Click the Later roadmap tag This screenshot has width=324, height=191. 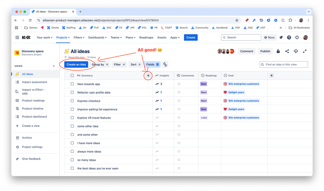tap(204, 118)
